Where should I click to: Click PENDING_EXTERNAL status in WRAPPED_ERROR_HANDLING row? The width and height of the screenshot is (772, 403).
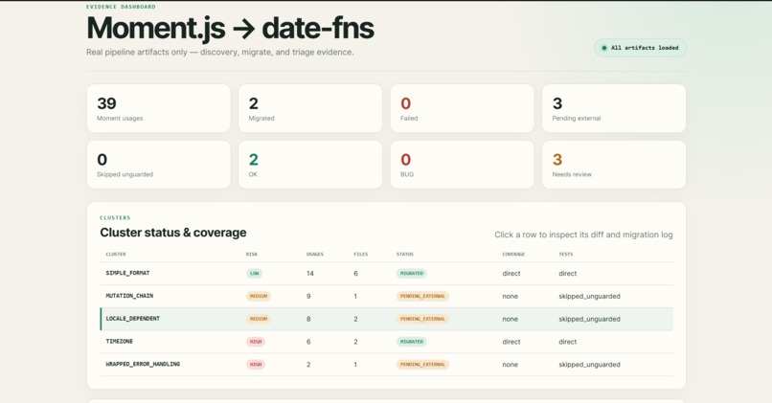click(x=422, y=365)
